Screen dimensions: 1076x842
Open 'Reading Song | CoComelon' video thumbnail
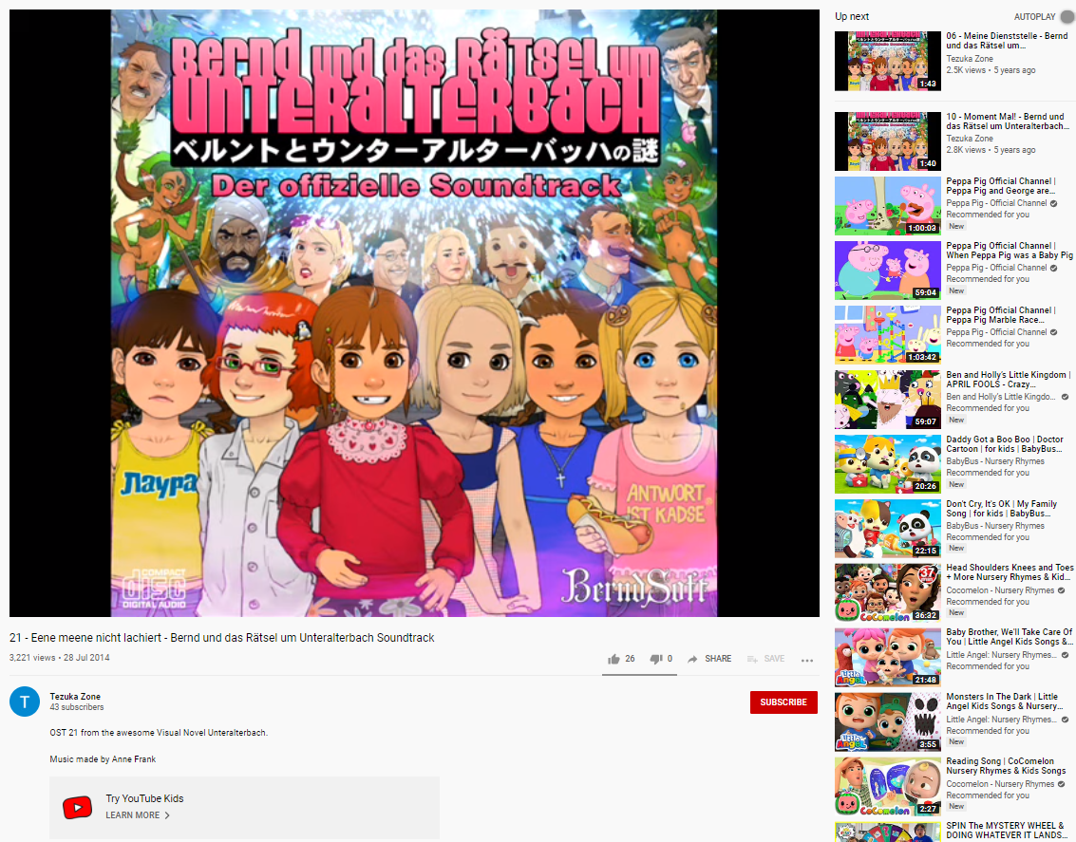pyautogui.click(x=887, y=786)
